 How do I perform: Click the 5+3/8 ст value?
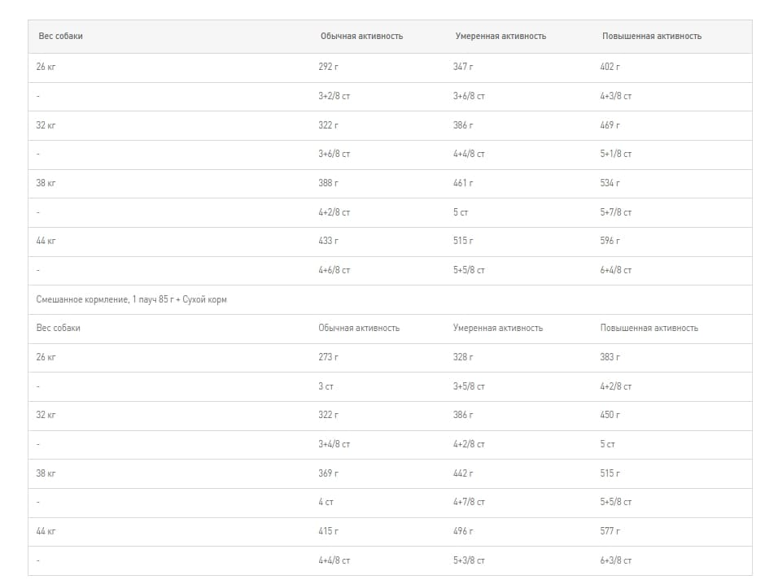point(469,560)
